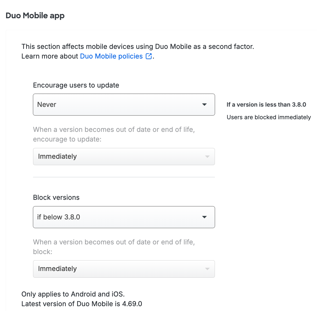
Task: Click the 'Encourage users to update' label
Action: pos(76,85)
